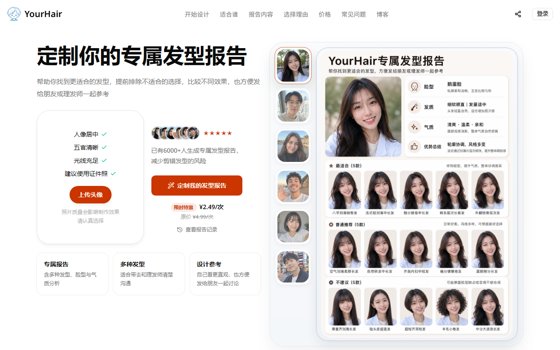Click the struck-through 原价 ¥4.99/次 text
This screenshot has width=560, height=350.
point(197,217)
